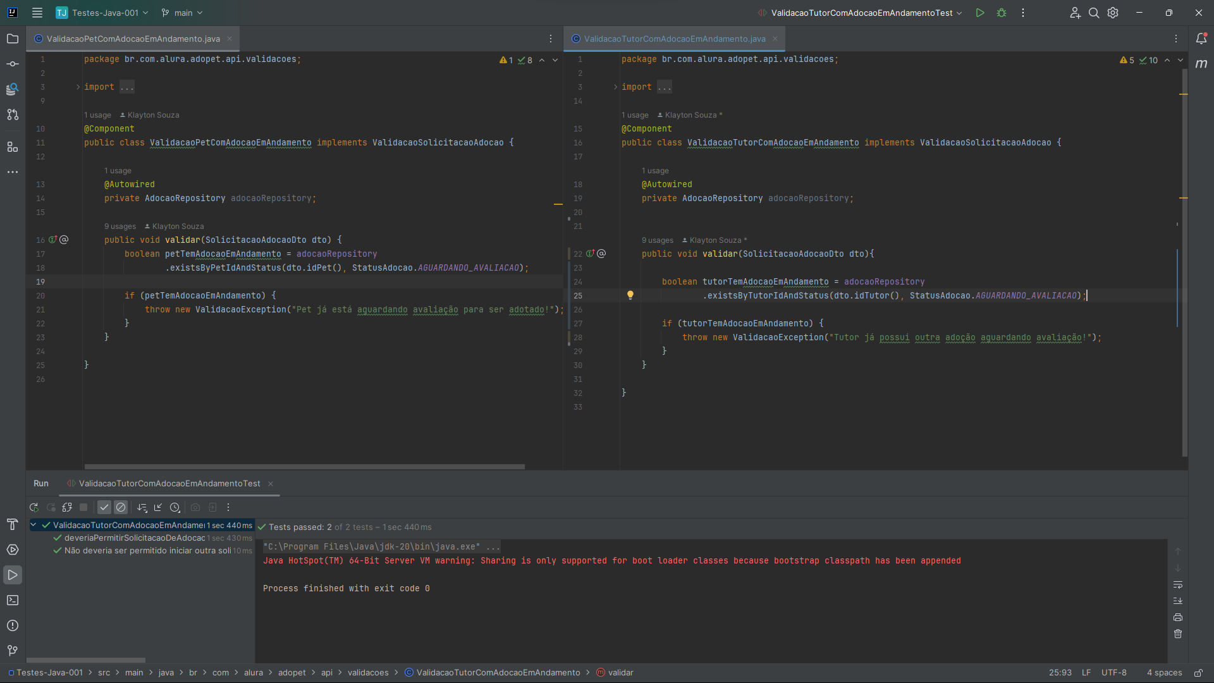Screen dimensions: 1214x683
Task: Click '1 usage' hint above left class
Action: click(97, 115)
